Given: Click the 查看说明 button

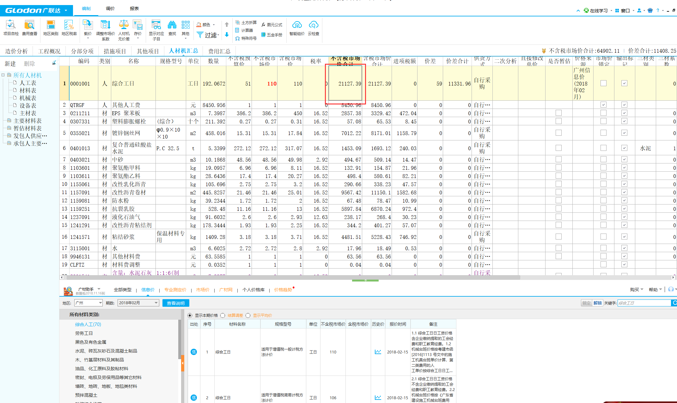Looking at the screenshot, I should pos(176,303).
